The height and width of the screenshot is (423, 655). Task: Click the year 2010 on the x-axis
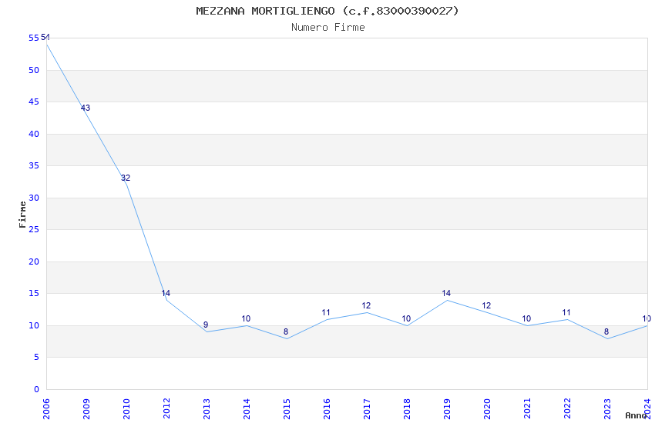[126, 409]
